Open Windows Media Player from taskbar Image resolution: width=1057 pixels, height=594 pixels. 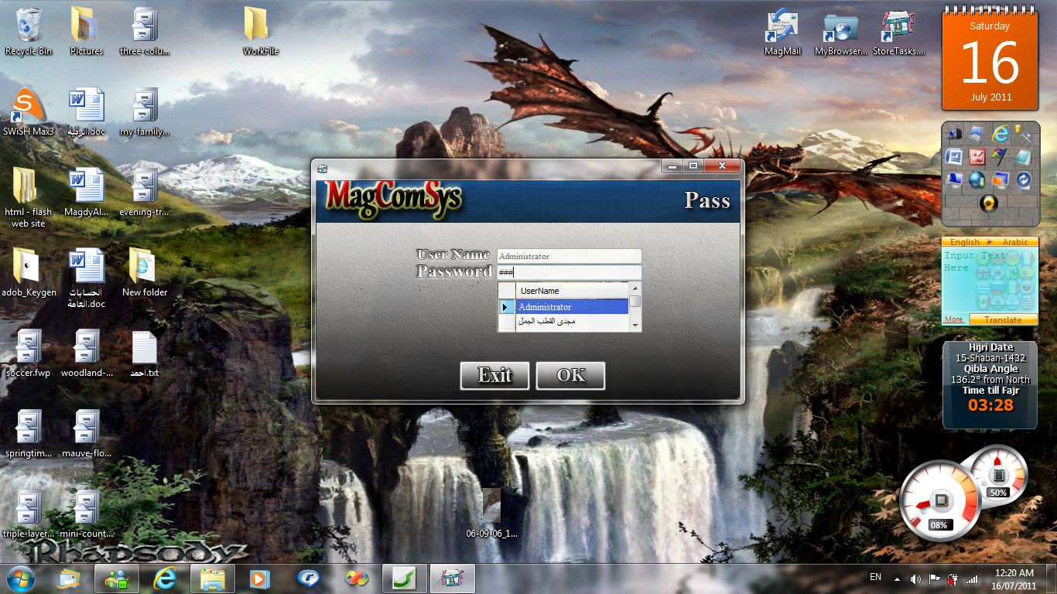261,579
